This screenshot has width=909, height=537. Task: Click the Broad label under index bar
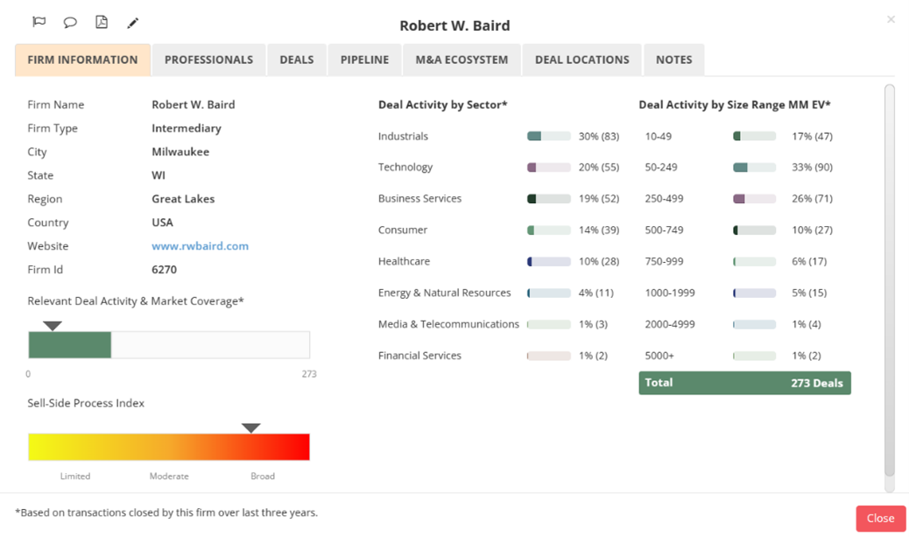[x=263, y=476]
